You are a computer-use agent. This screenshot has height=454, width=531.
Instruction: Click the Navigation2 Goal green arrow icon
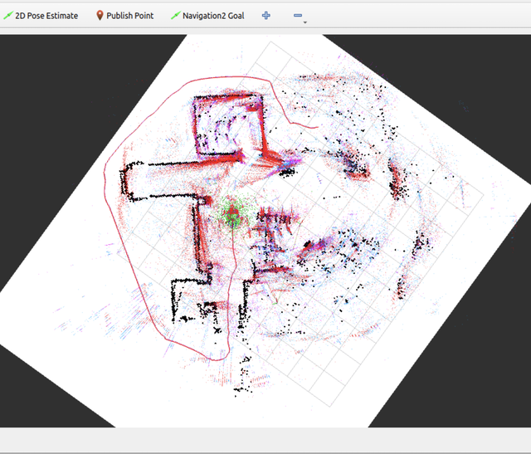[x=175, y=16]
